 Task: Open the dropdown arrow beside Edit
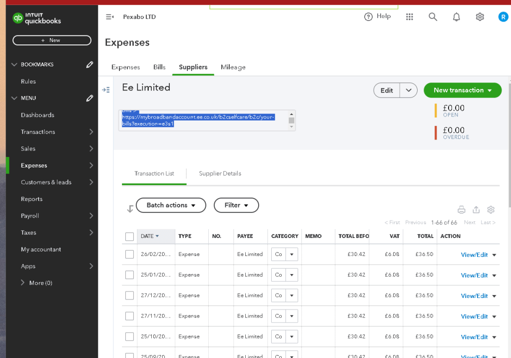[409, 90]
